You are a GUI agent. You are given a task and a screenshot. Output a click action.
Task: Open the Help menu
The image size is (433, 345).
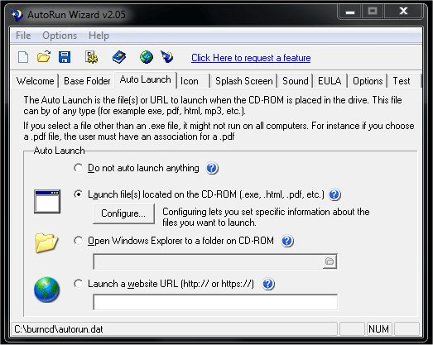coord(99,36)
